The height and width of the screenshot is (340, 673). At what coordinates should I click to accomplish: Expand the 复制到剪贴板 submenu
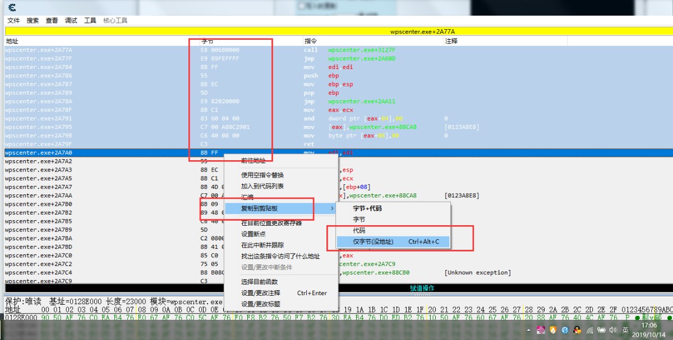281,208
